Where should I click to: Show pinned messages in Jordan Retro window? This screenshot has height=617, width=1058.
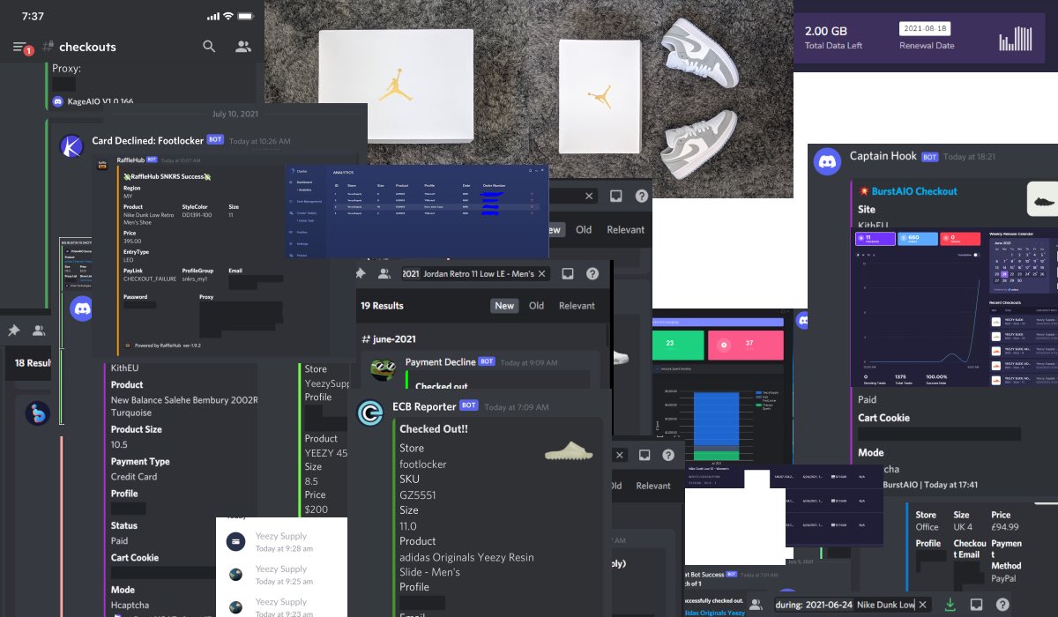361,274
